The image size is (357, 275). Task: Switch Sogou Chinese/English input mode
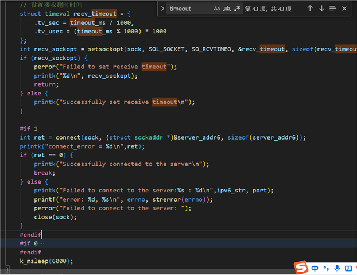pos(315,268)
